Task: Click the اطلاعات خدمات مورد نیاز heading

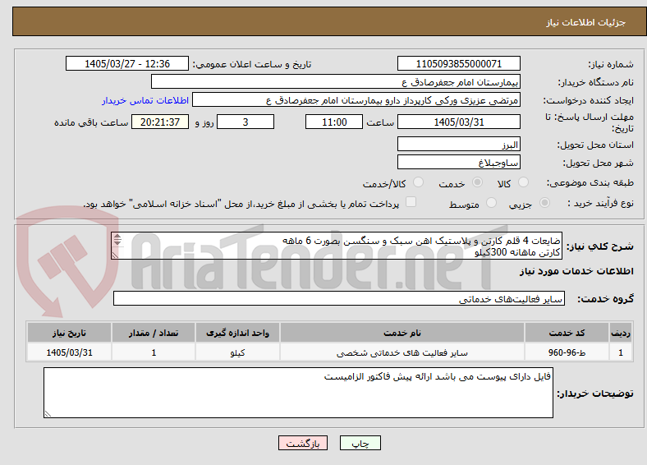Action: tap(576, 271)
